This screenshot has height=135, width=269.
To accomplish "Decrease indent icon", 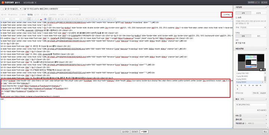I will click(x=63, y=19).
